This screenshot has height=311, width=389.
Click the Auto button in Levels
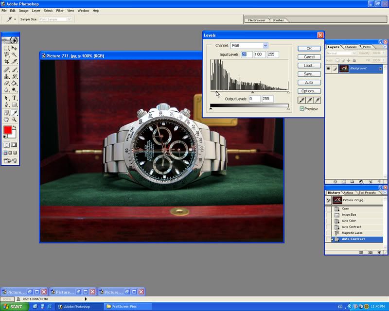pyautogui.click(x=309, y=83)
